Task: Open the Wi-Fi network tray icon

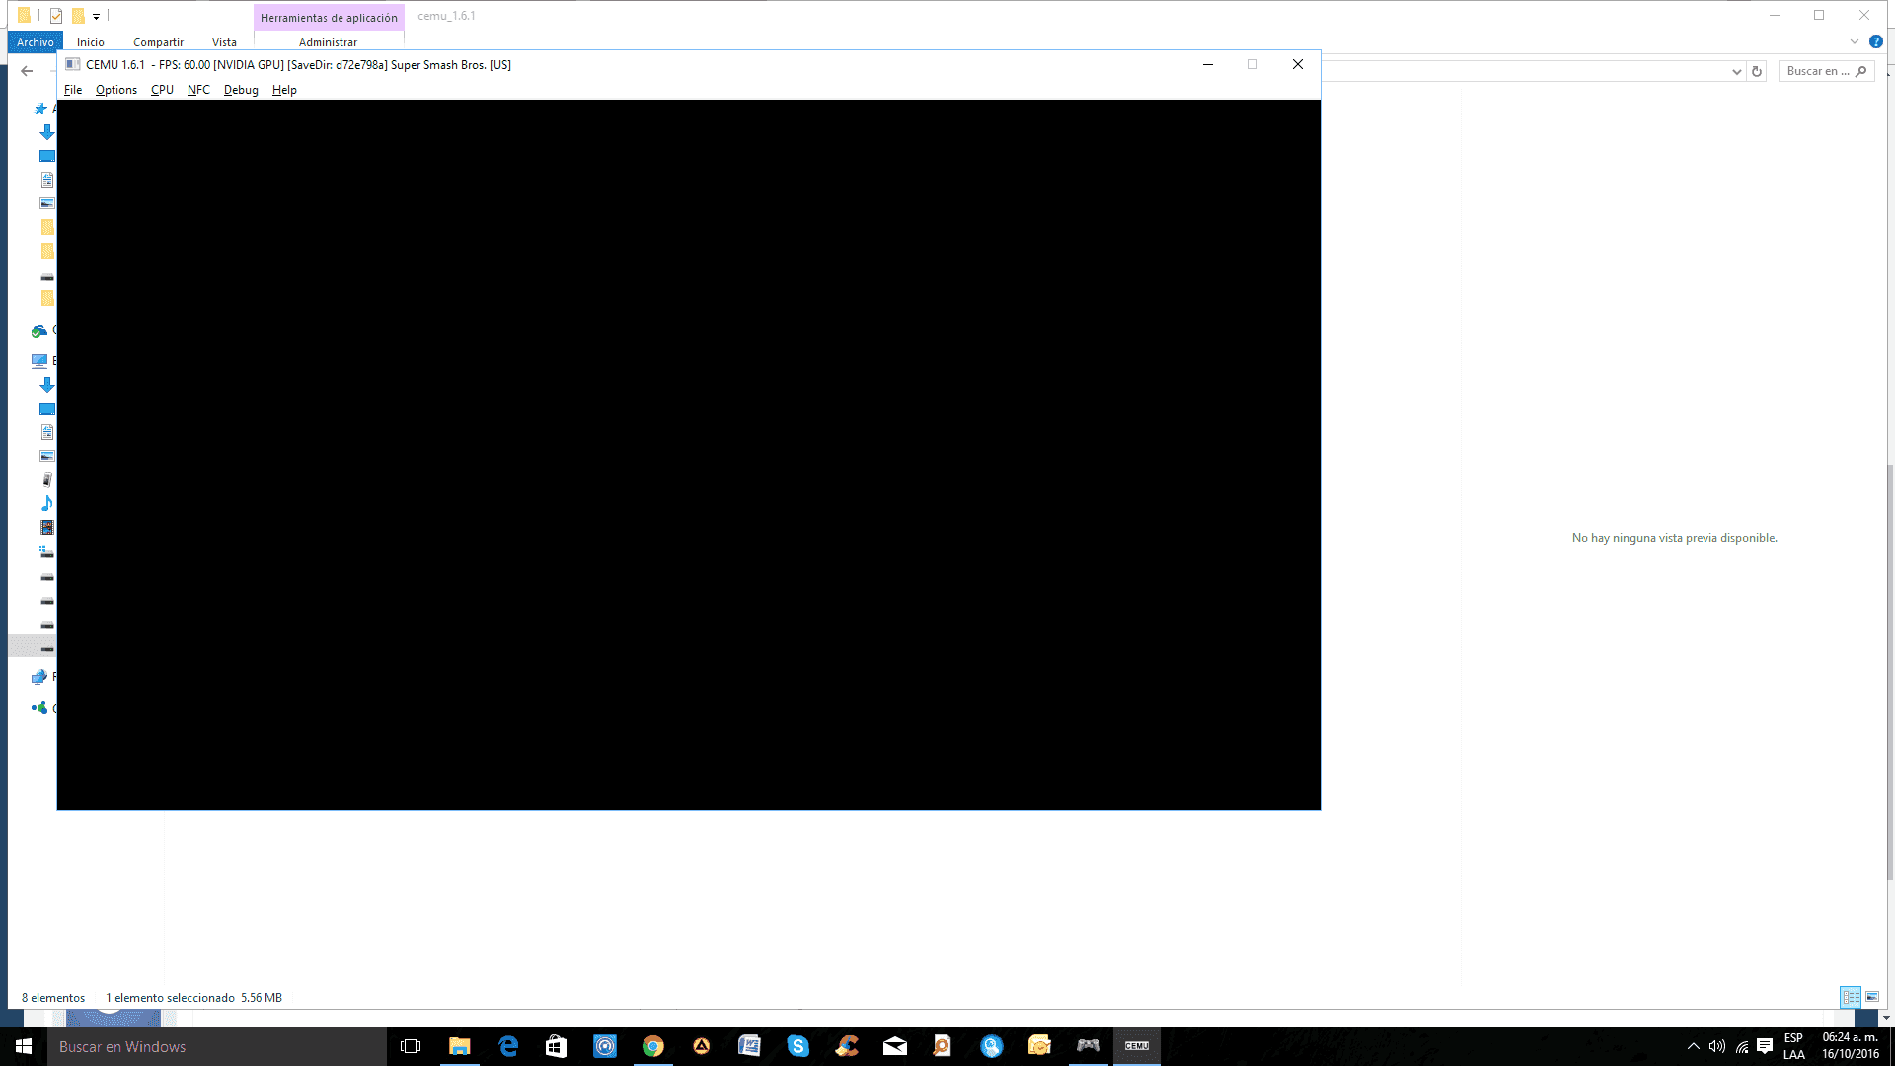Action: pyautogui.click(x=1742, y=1046)
